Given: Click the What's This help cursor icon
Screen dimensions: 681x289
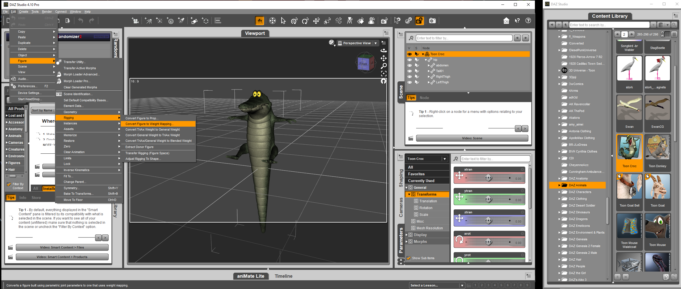Looking at the screenshot, I should pyautogui.click(x=517, y=21).
